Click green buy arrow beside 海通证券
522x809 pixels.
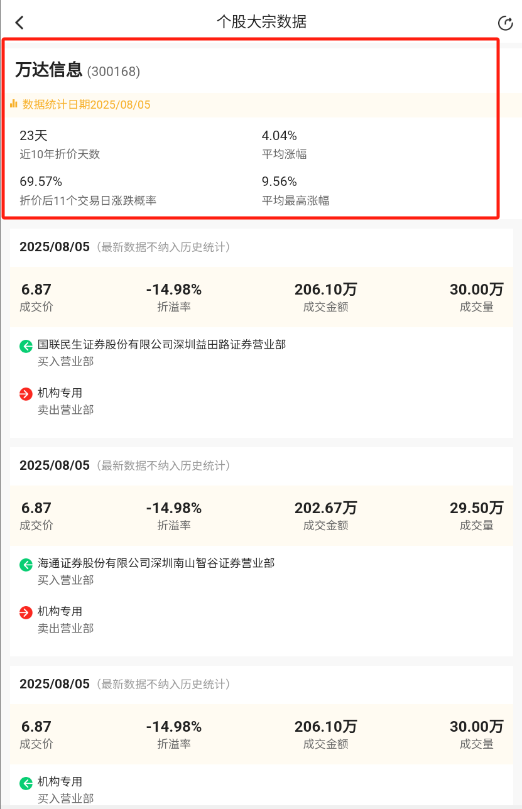[26, 564]
